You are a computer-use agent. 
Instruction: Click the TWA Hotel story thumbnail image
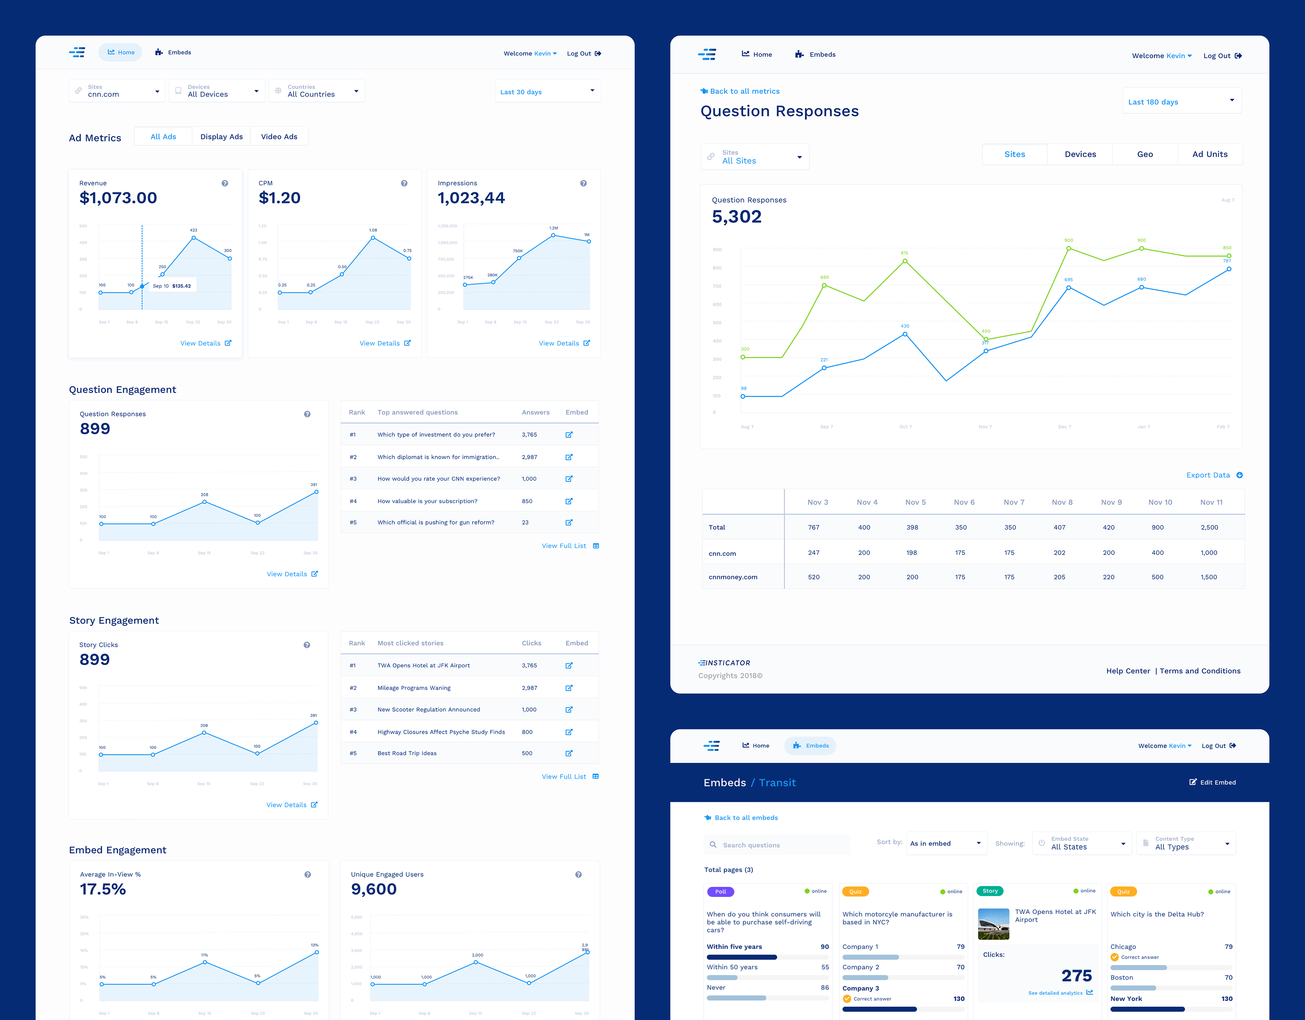click(994, 924)
